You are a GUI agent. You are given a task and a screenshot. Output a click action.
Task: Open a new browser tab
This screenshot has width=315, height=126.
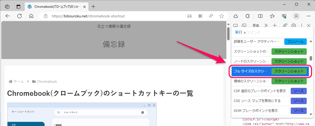(x=93, y=7)
